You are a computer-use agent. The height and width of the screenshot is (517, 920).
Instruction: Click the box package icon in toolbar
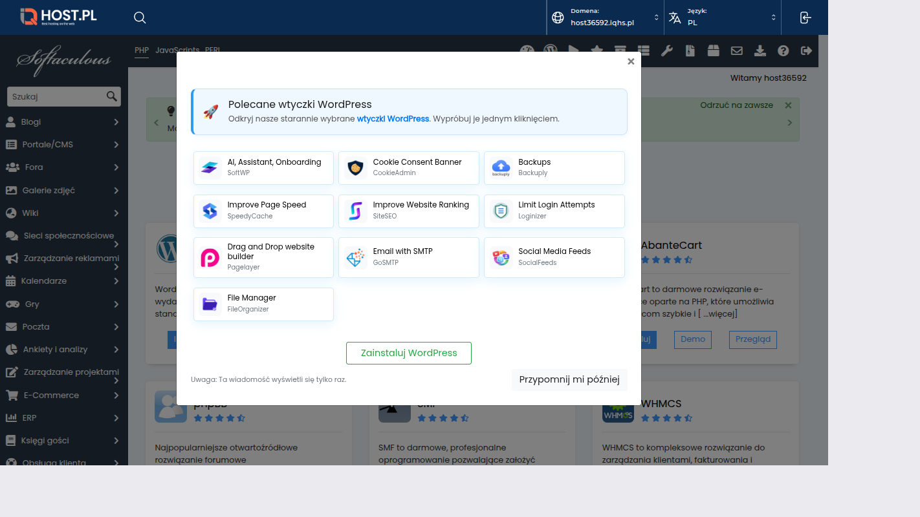click(713, 50)
